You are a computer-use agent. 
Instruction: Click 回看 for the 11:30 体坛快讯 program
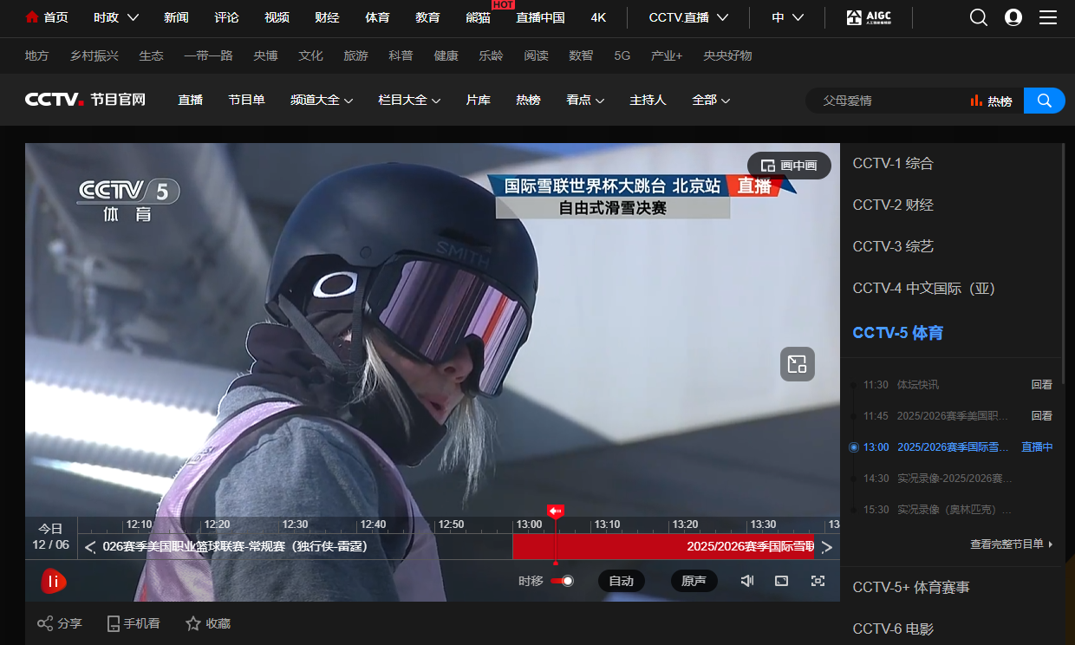tap(1041, 384)
